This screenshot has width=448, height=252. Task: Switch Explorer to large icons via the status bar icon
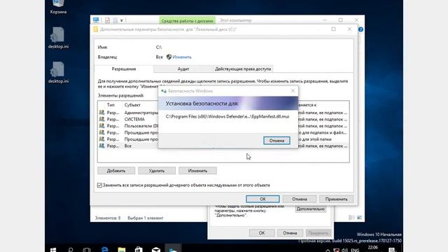pos(359,218)
